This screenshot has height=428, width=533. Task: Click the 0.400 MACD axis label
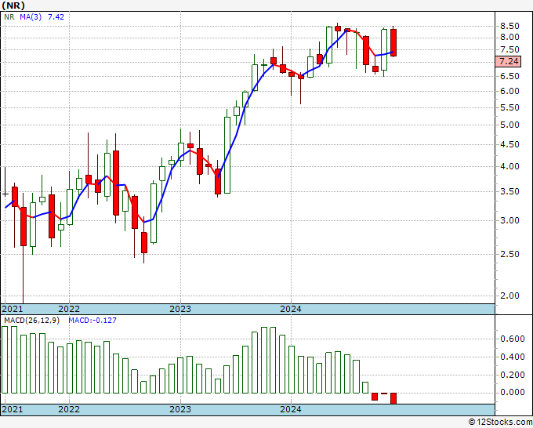(x=513, y=357)
